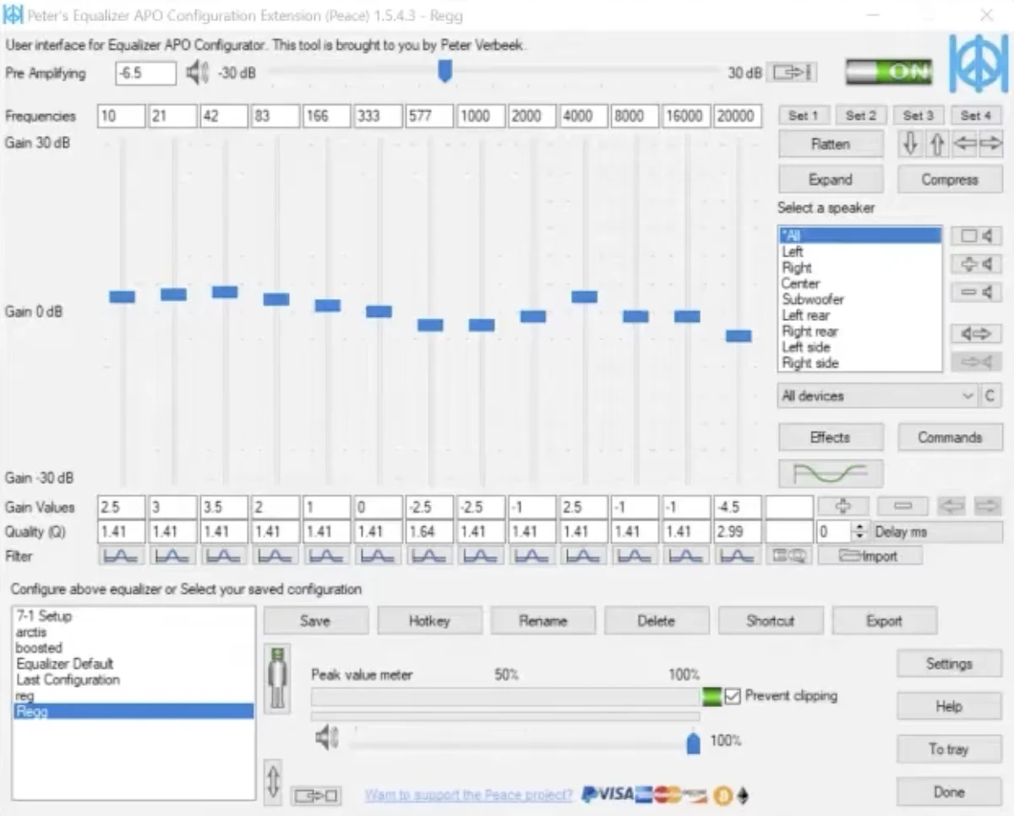
Task: Shift gains up with the up arrow
Action: click(x=936, y=144)
